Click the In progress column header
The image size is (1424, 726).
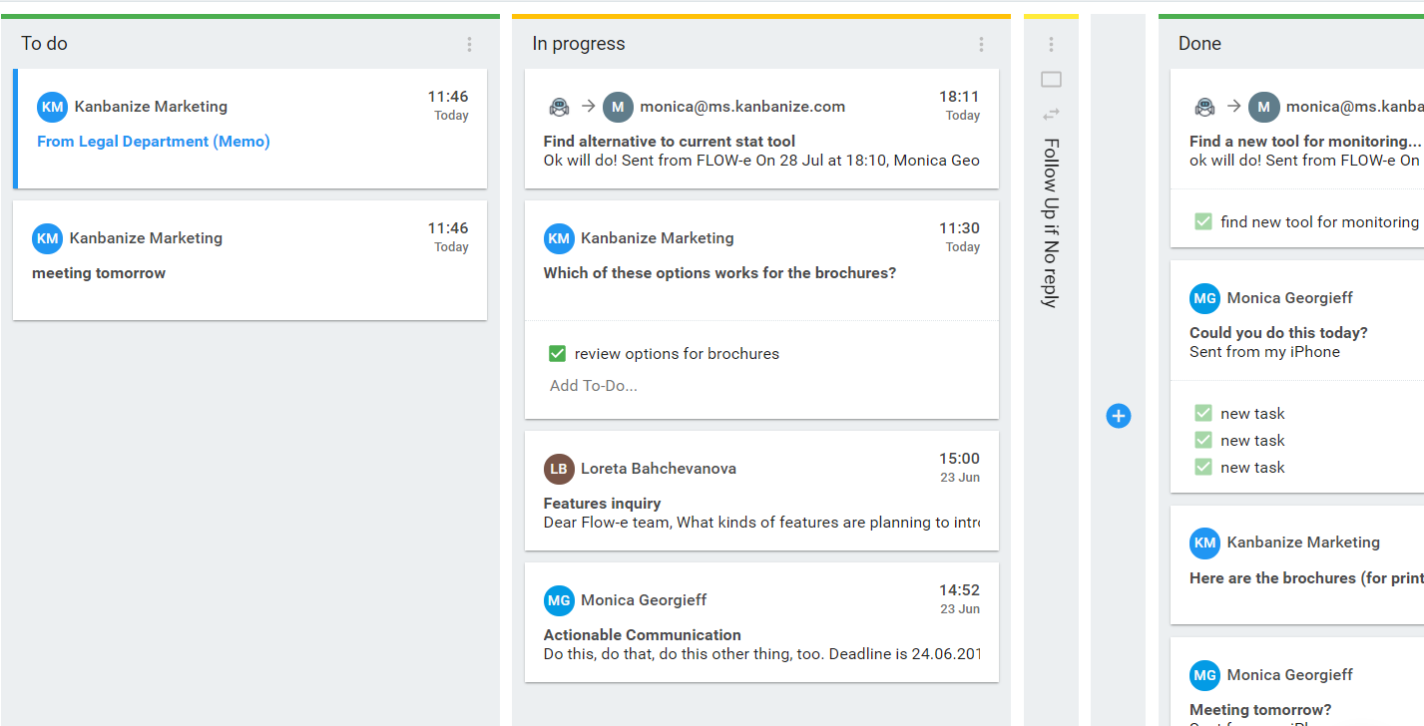pyautogui.click(x=579, y=44)
